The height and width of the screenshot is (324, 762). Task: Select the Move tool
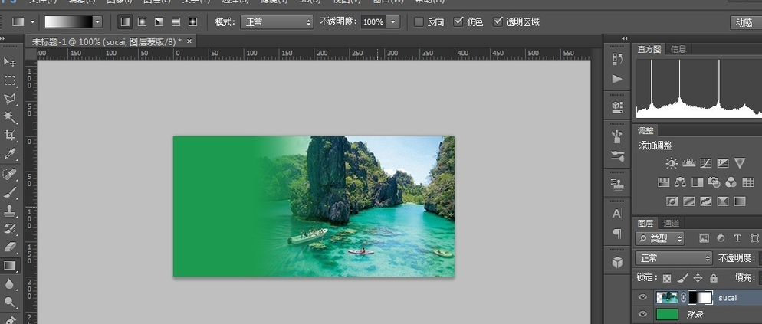click(10, 62)
